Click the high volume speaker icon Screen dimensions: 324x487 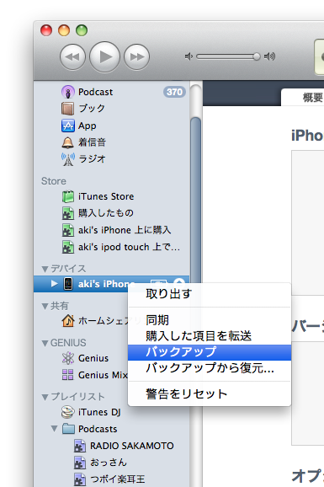[269, 56]
